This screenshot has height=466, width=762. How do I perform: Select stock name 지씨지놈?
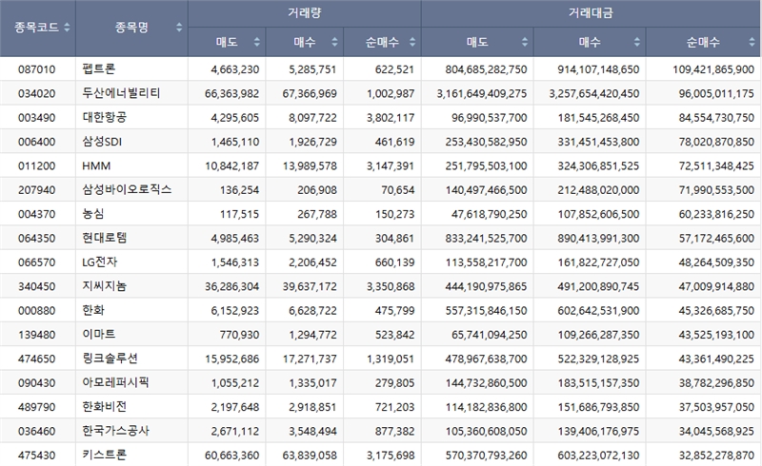(105, 286)
